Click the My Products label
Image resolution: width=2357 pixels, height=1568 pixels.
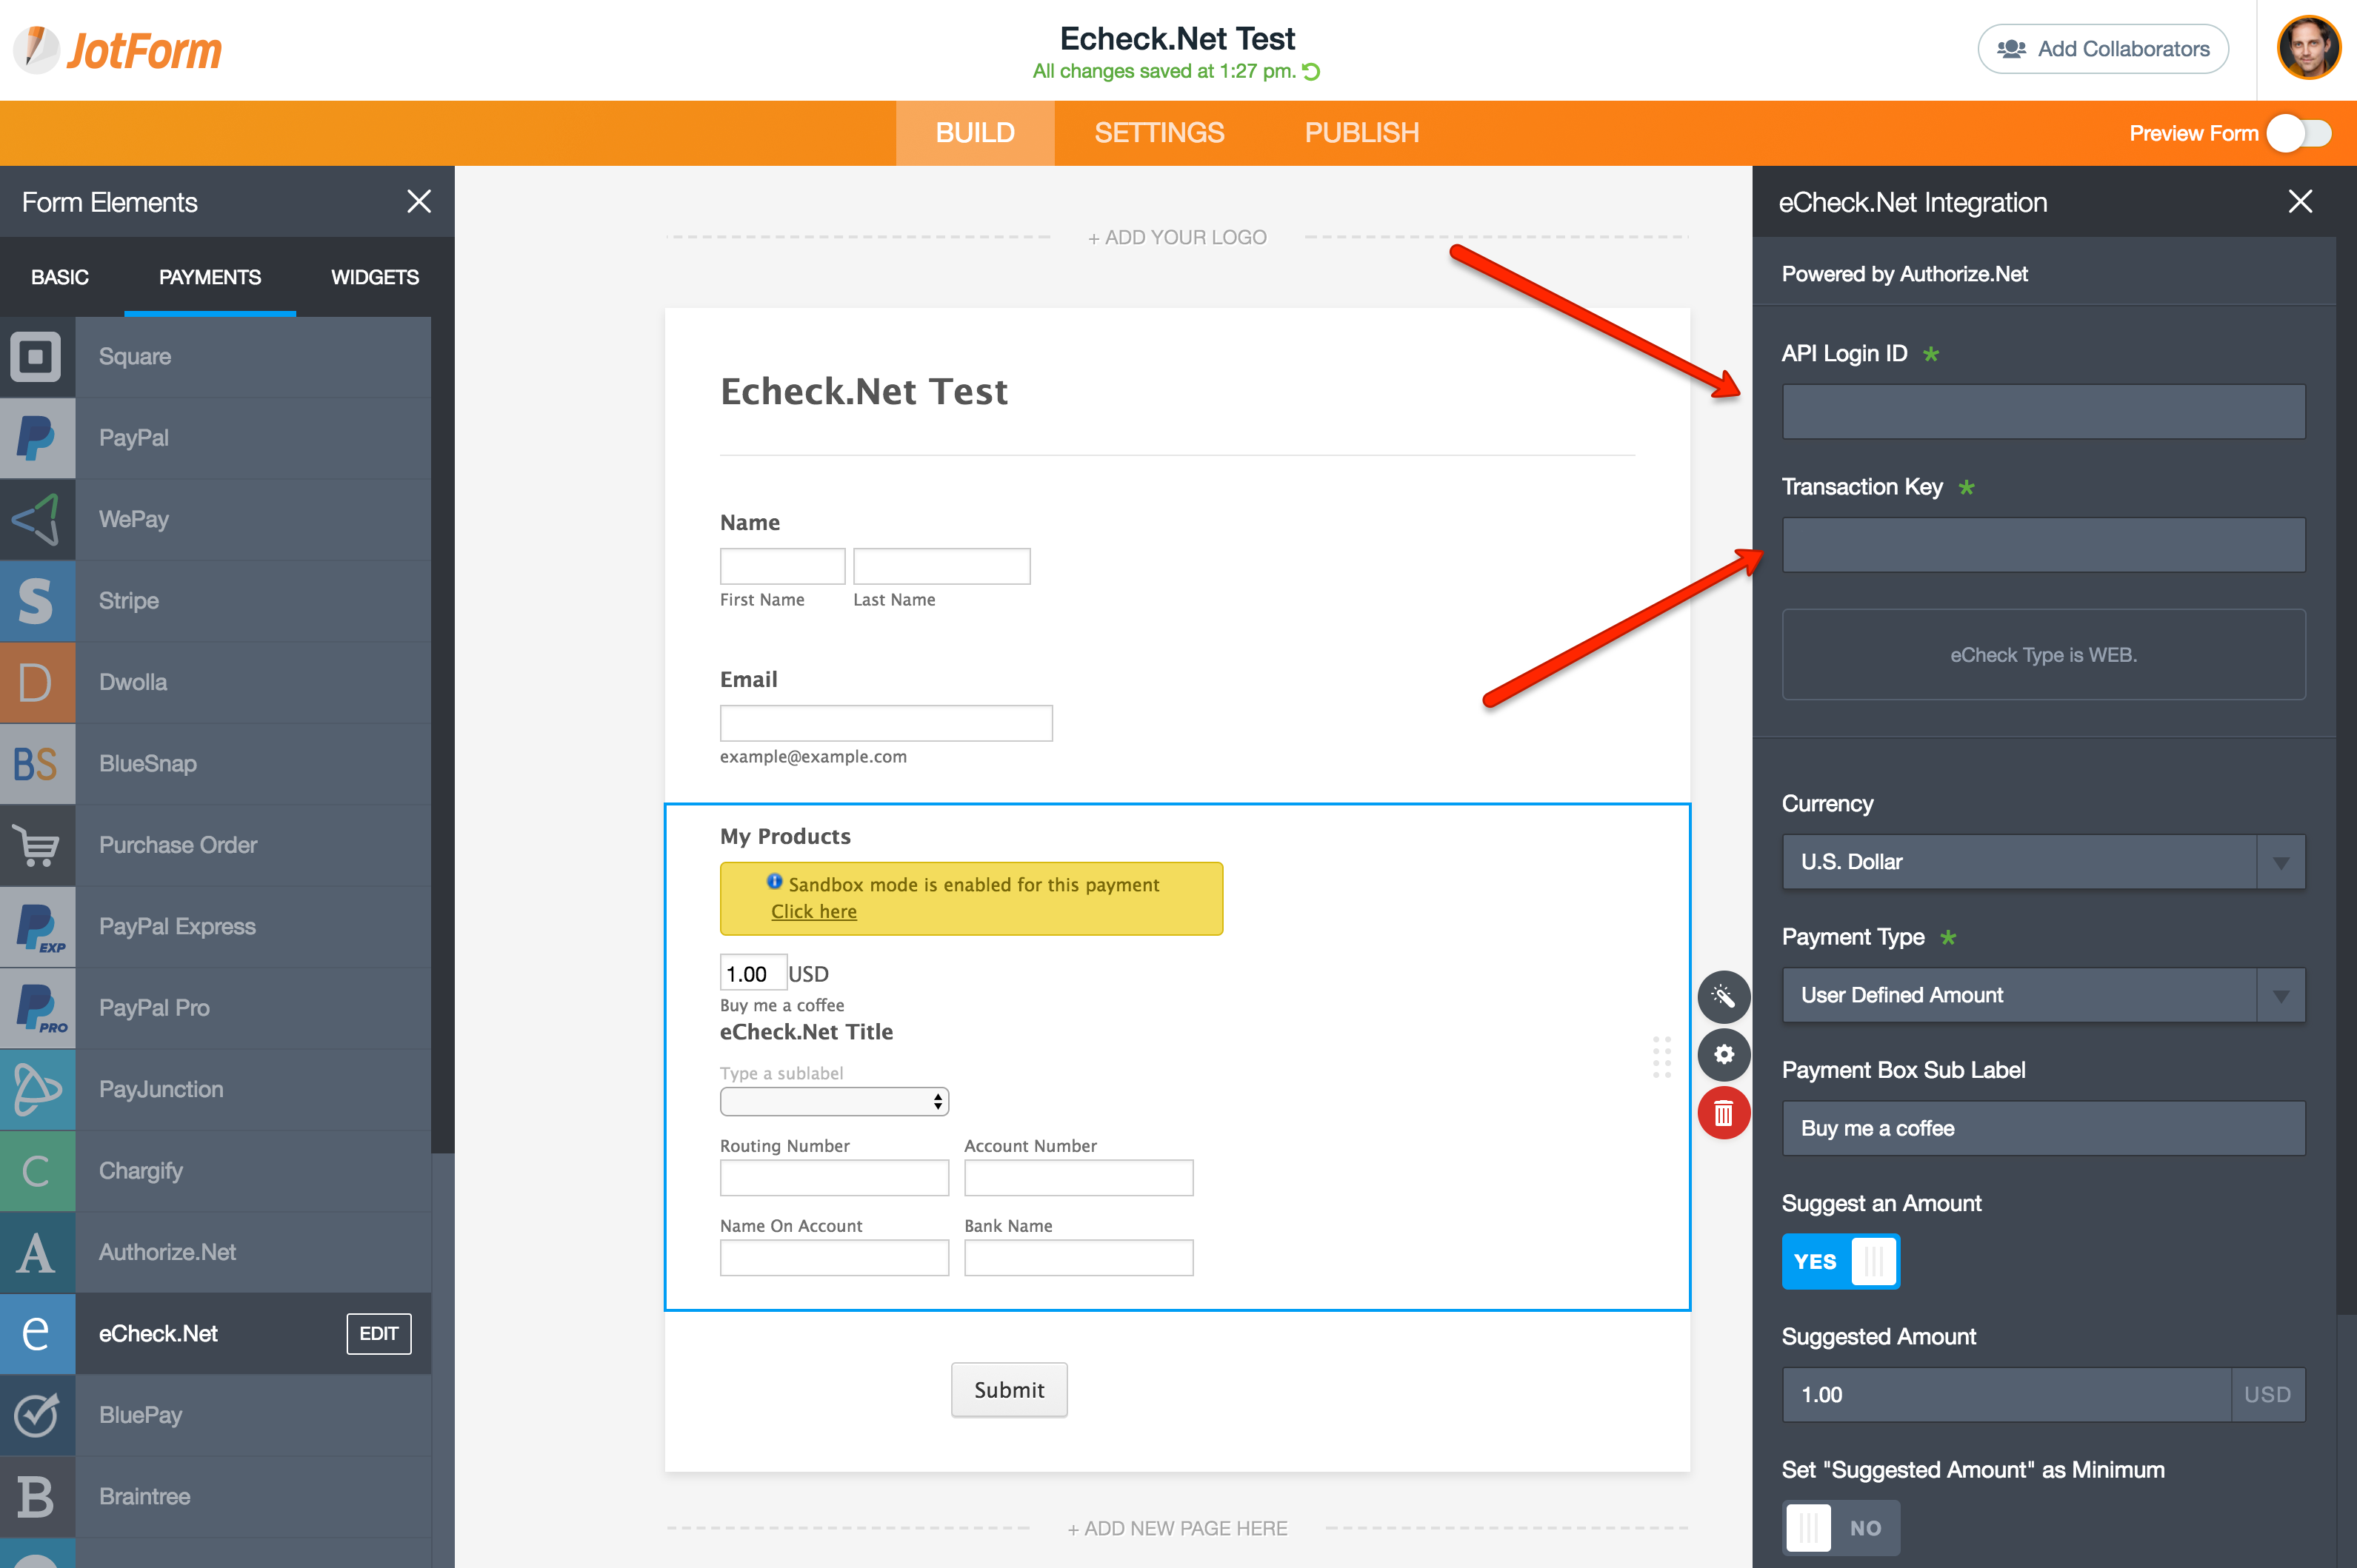tap(785, 836)
